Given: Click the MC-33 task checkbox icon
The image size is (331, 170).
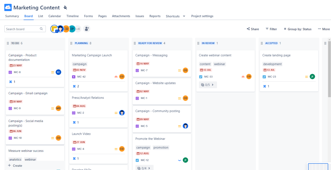Looking at the screenshot, I should 201,77.
